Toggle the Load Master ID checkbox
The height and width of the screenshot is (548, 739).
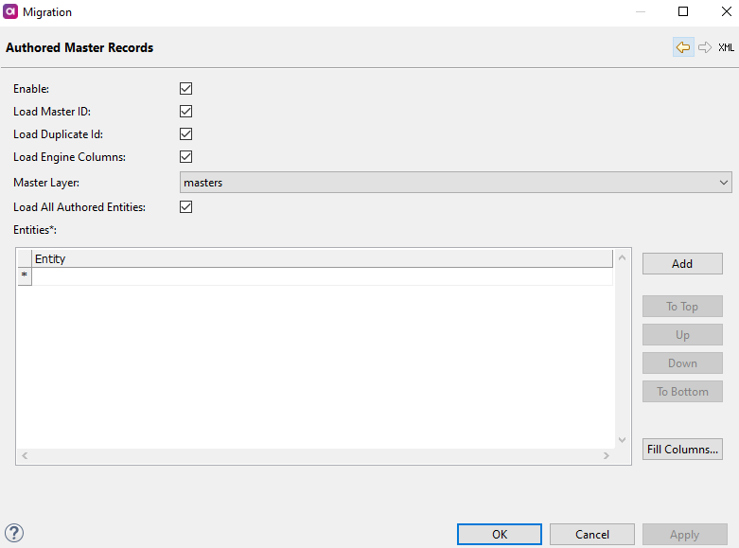click(186, 112)
